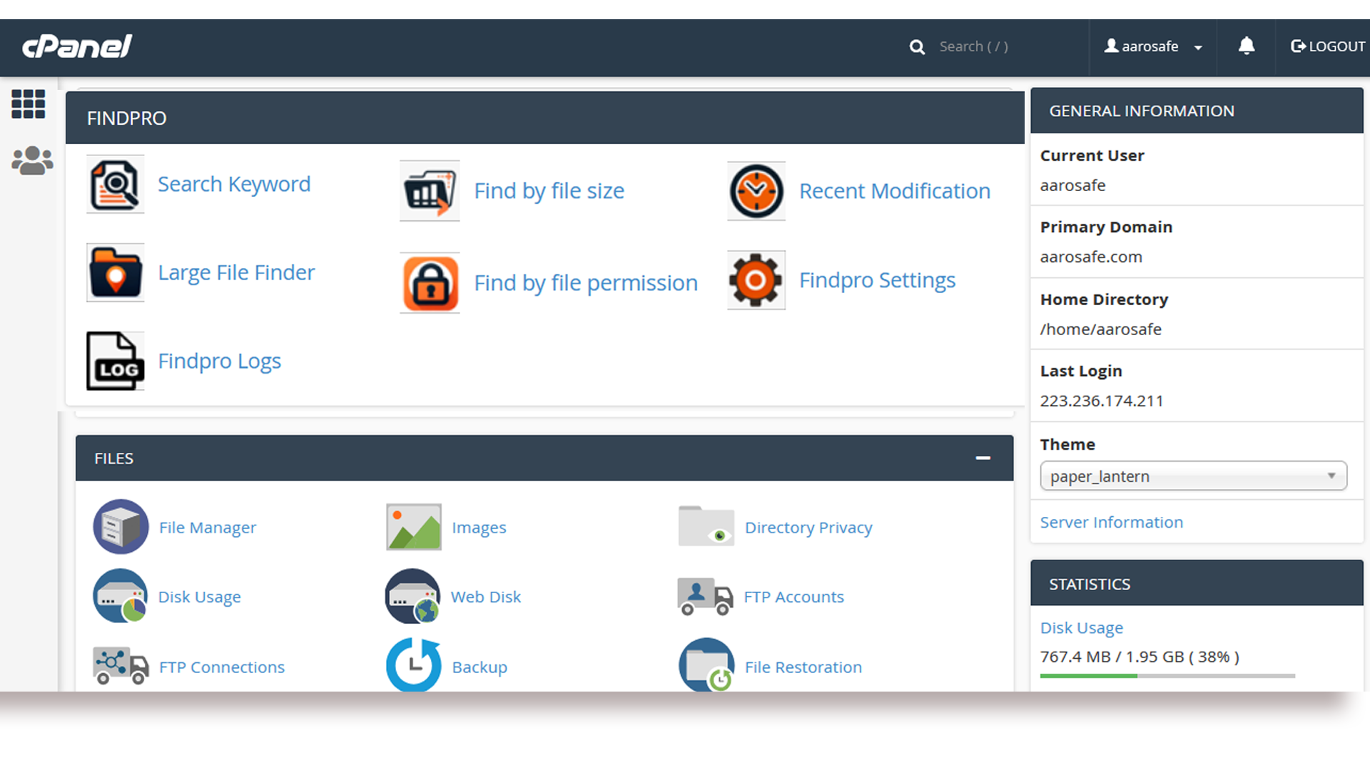Select the last login IP 223.236.174.211
Viewport: 1370px width, 770px height.
[x=1102, y=401]
